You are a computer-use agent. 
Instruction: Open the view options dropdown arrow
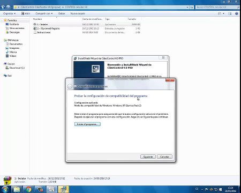(223, 13)
